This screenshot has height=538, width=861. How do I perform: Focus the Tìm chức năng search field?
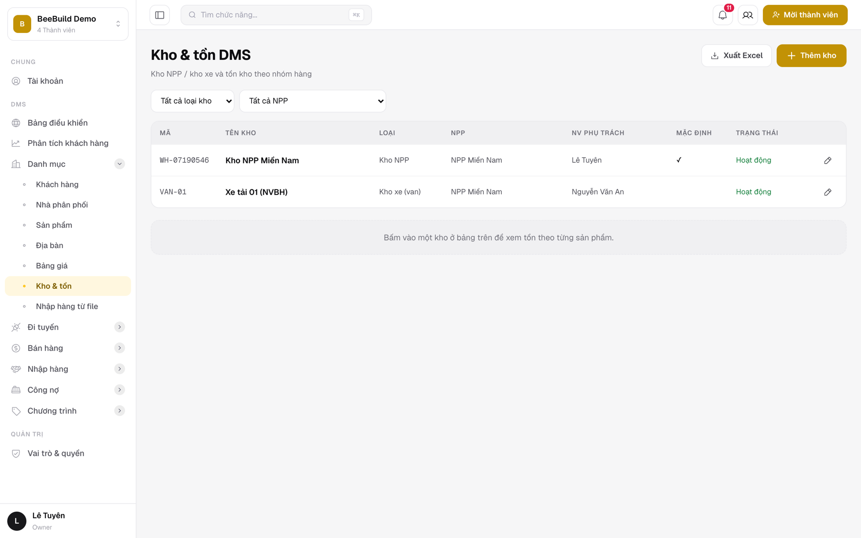tap(276, 15)
